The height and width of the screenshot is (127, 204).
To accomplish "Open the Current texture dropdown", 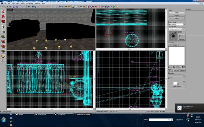I will click(x=184, y=29).
